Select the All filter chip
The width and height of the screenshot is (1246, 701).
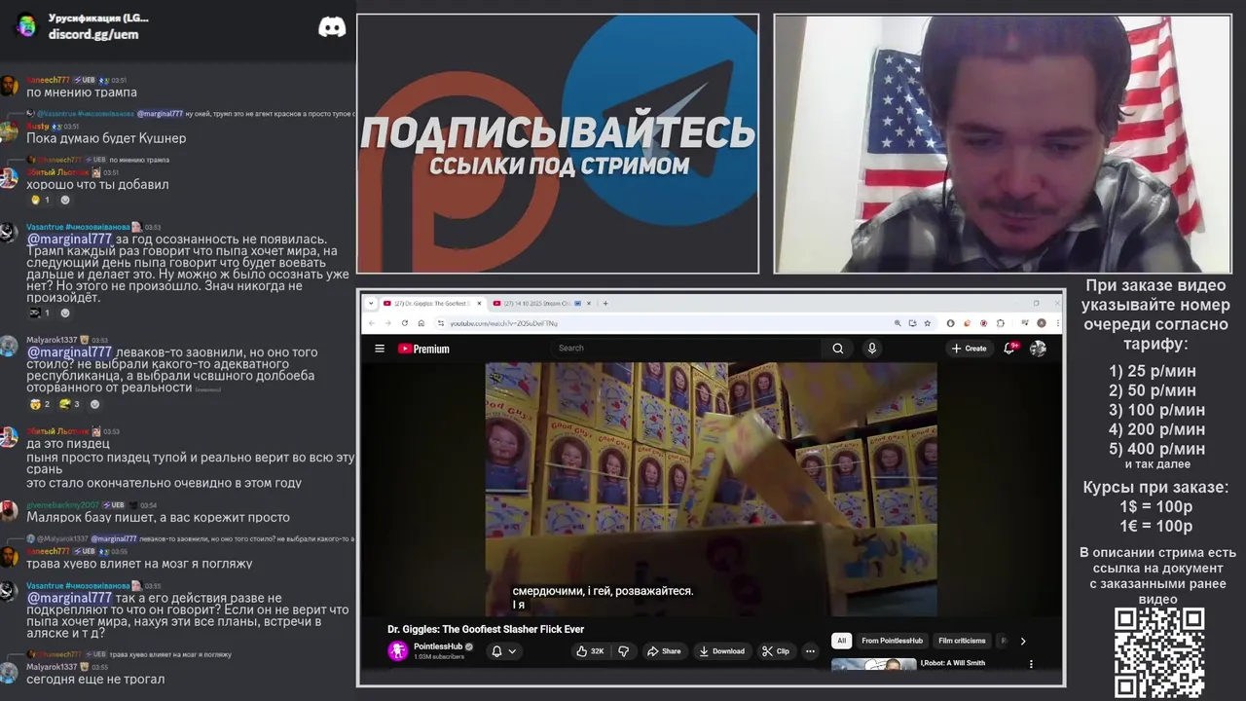pos(842,641)
